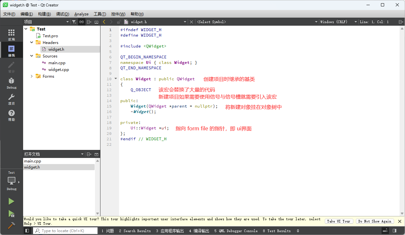Click the file lock status icon
This screenshot has height=235, width=405.
click(119, 22)
